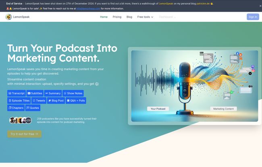Click the first podcaster avatar
The height and width of the screenshot is (167, 262).
pos(12,120)
